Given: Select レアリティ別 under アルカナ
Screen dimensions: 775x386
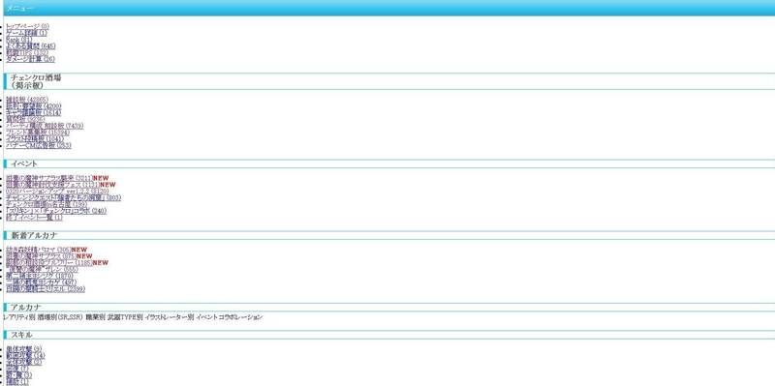Looking at the screenshot, I should (x=18, y=317).
